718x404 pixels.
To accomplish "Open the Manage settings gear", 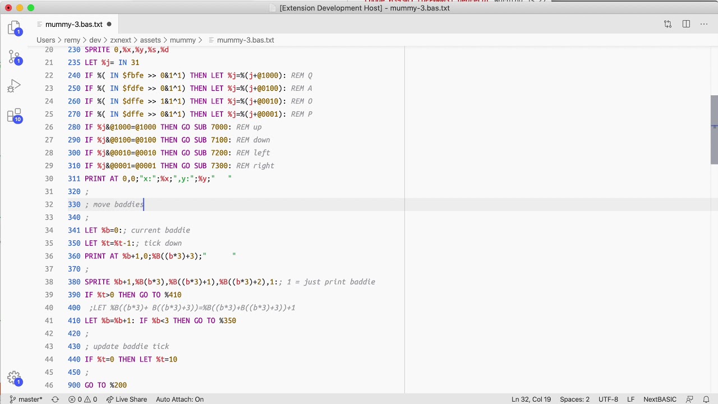I will click(x=14, y=378).
